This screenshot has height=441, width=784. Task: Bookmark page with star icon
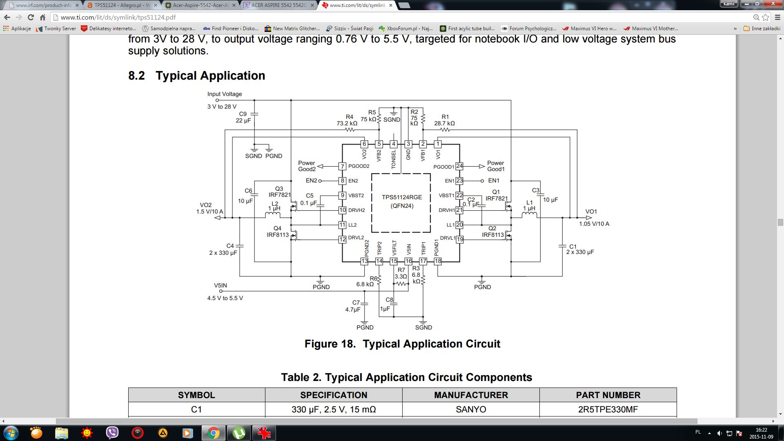point(766,17)
